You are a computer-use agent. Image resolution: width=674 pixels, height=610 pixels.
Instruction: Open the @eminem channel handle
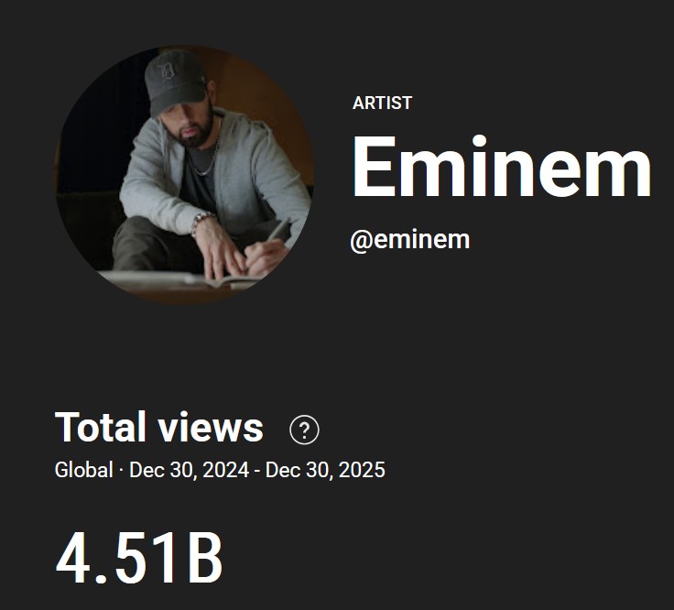pyautogui.click(x=409, y=240)
